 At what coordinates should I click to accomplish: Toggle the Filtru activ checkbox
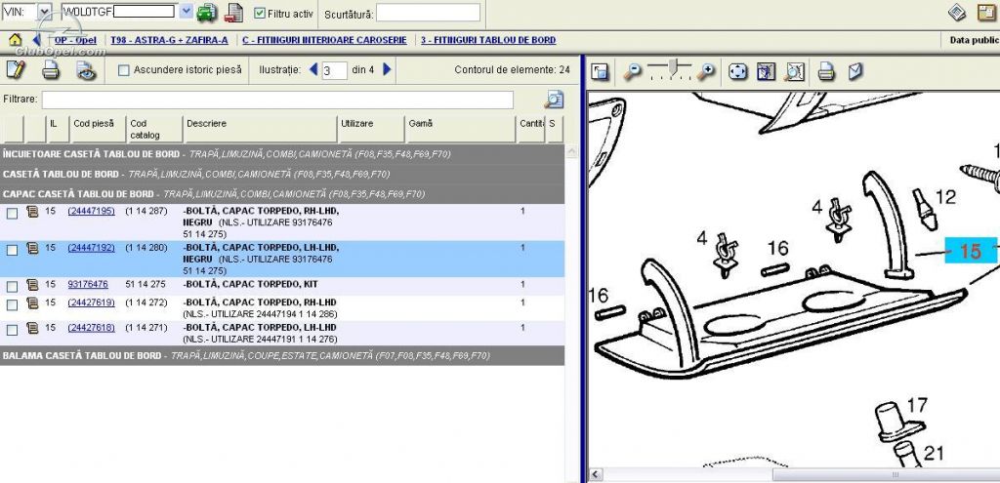pos(260,14)
